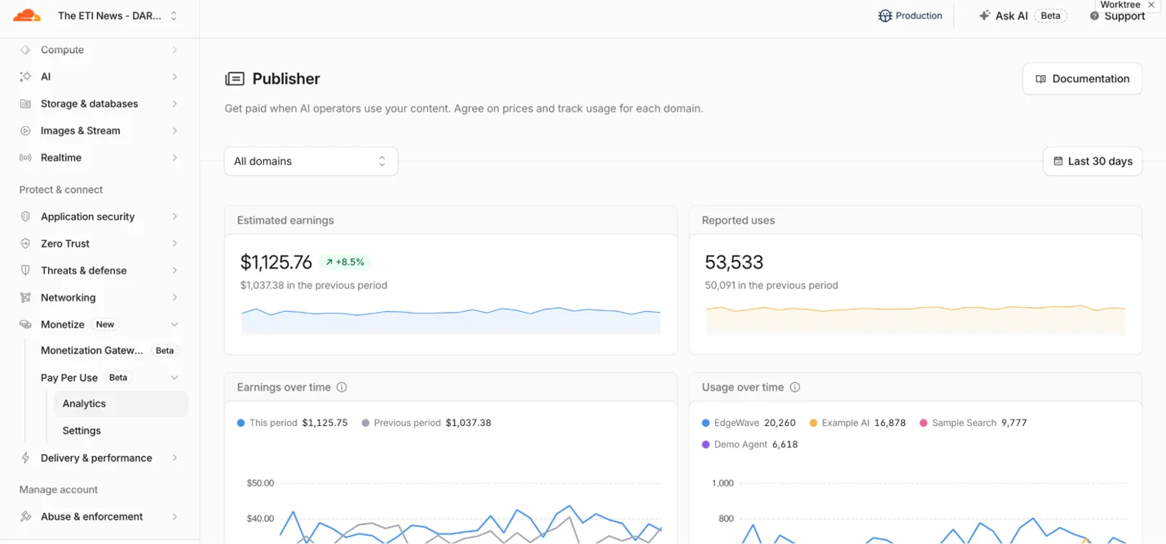Collapse the Pay Per Use chevron
Viewport: 1166px width, 544px height.
click(x=174, y=378)
